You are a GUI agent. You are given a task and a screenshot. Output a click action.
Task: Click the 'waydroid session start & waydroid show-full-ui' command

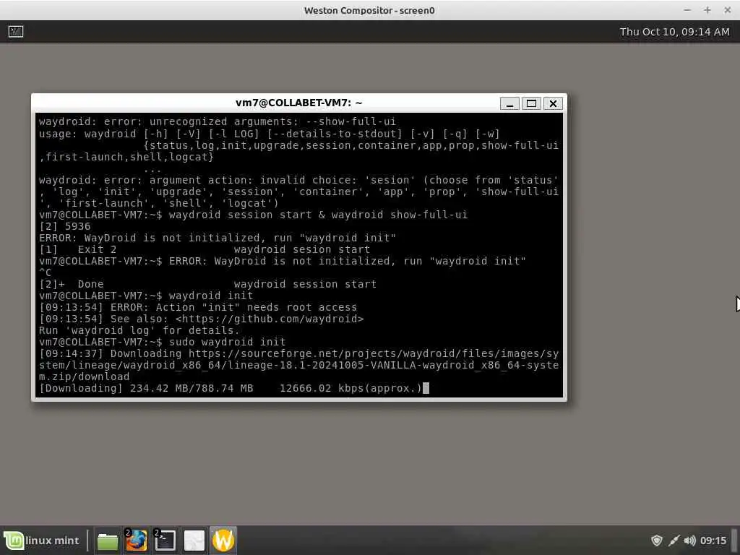(x=318, y=215)
